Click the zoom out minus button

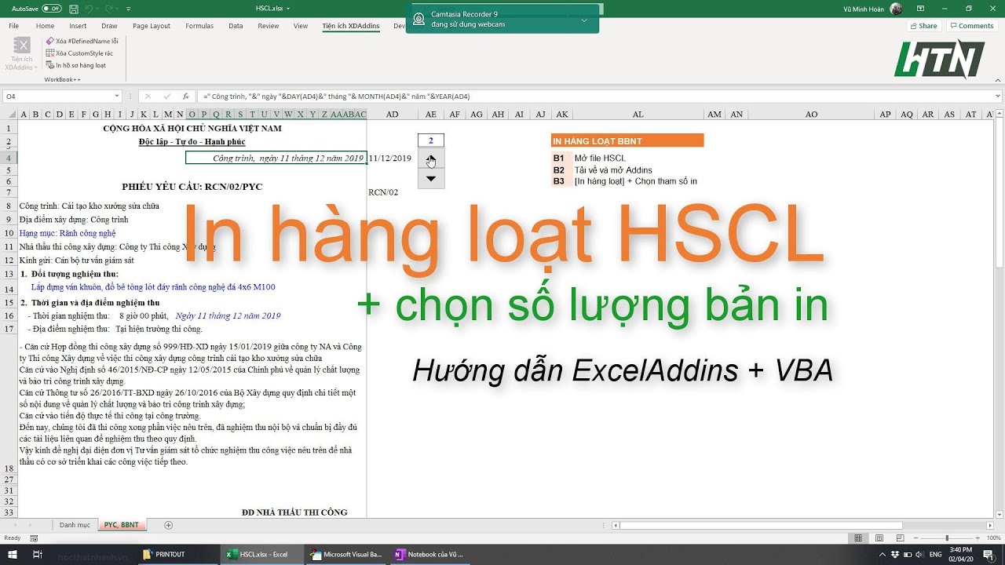[x=915, y=538]
